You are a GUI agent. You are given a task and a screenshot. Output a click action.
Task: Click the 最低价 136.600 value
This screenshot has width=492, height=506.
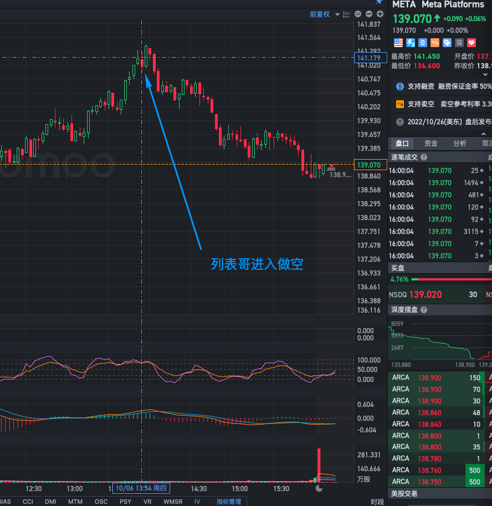(427, 66)
